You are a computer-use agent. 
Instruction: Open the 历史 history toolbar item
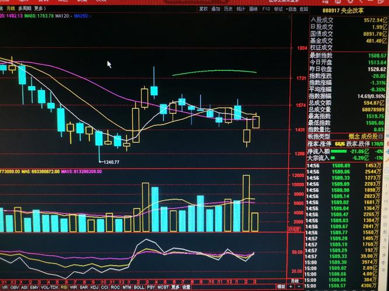[x=228, y=9]
